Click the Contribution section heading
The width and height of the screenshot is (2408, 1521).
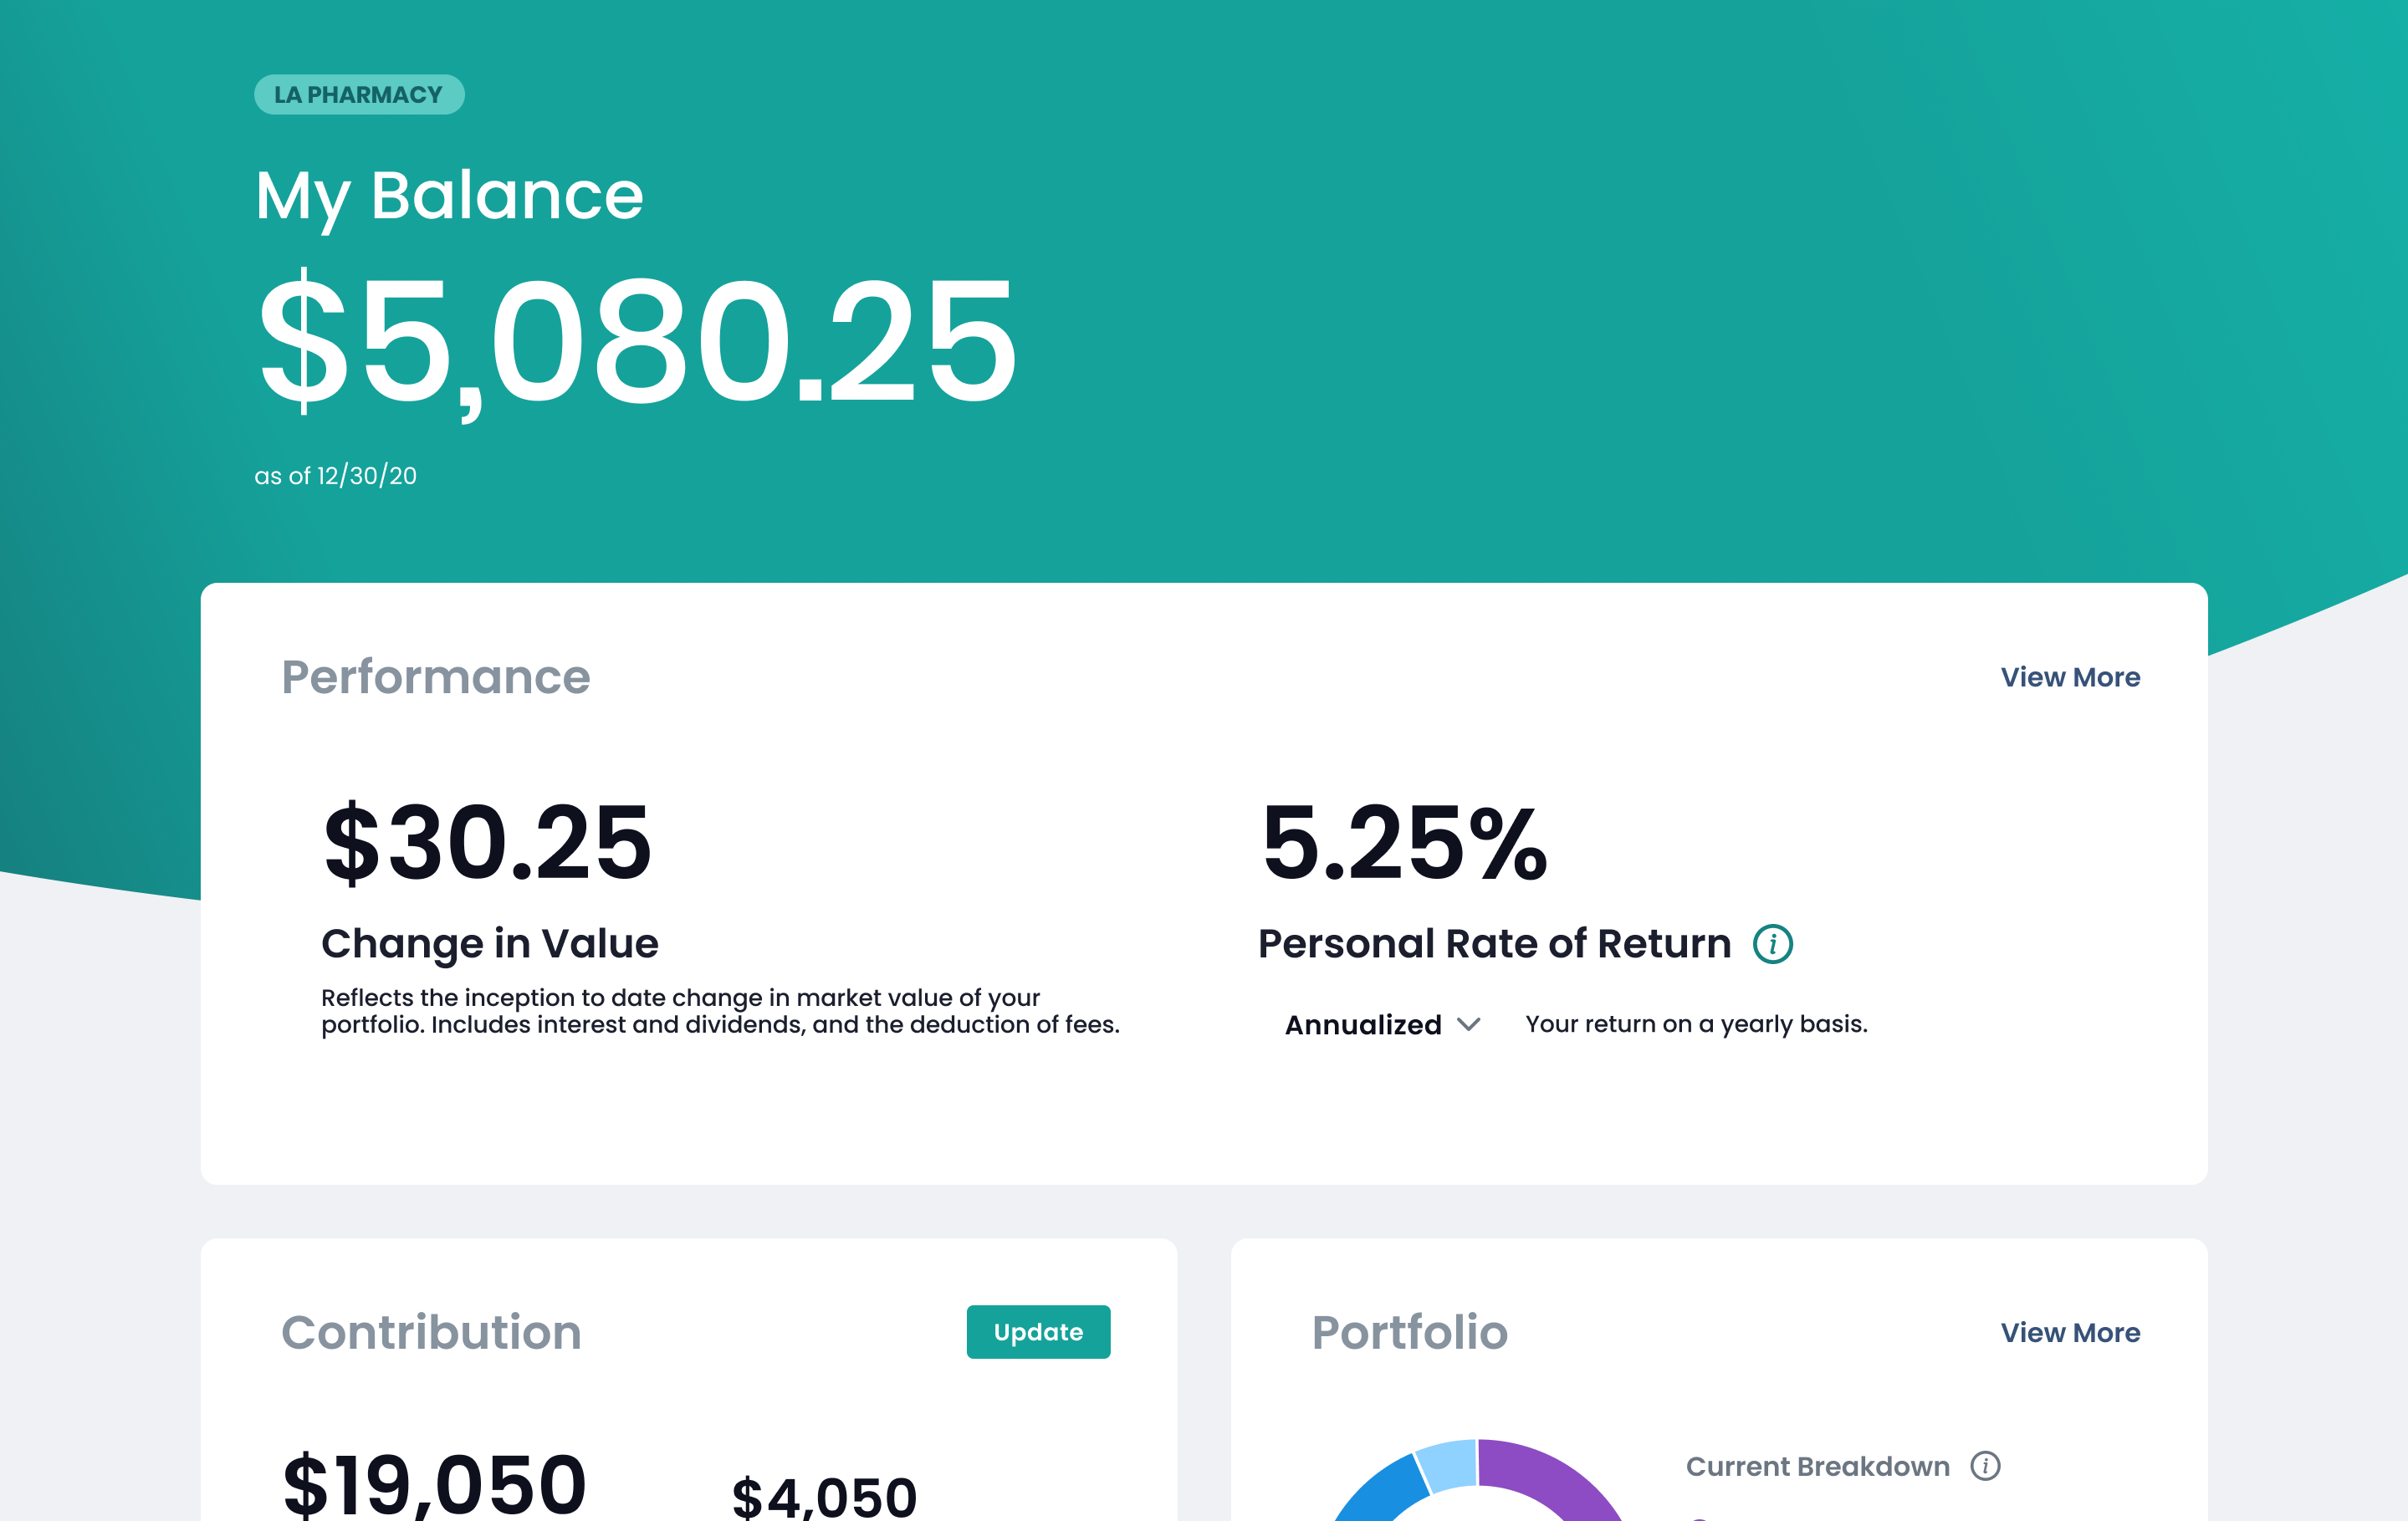coord(431,1332)
